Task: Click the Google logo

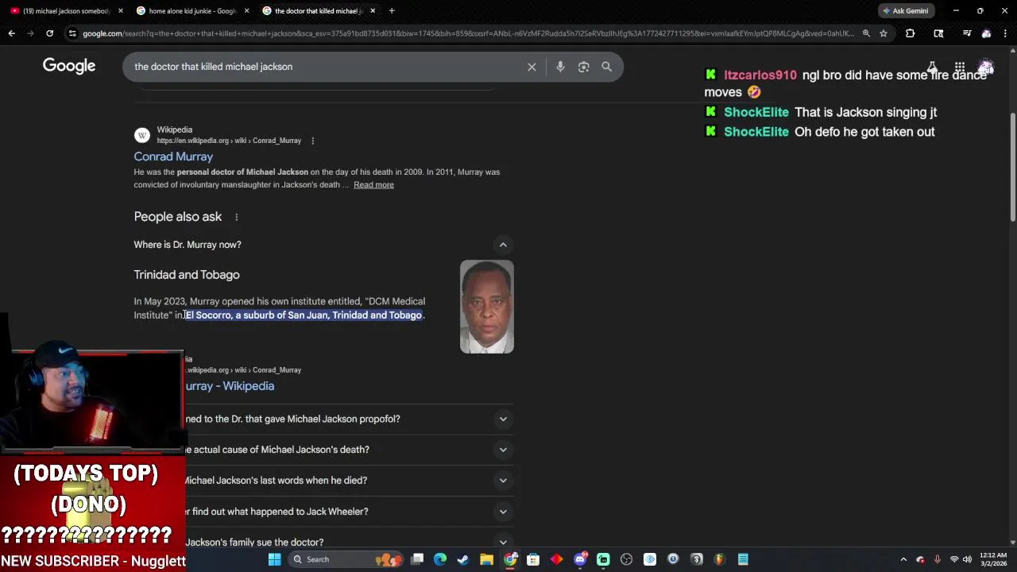Action: click(x=69, y=66)
